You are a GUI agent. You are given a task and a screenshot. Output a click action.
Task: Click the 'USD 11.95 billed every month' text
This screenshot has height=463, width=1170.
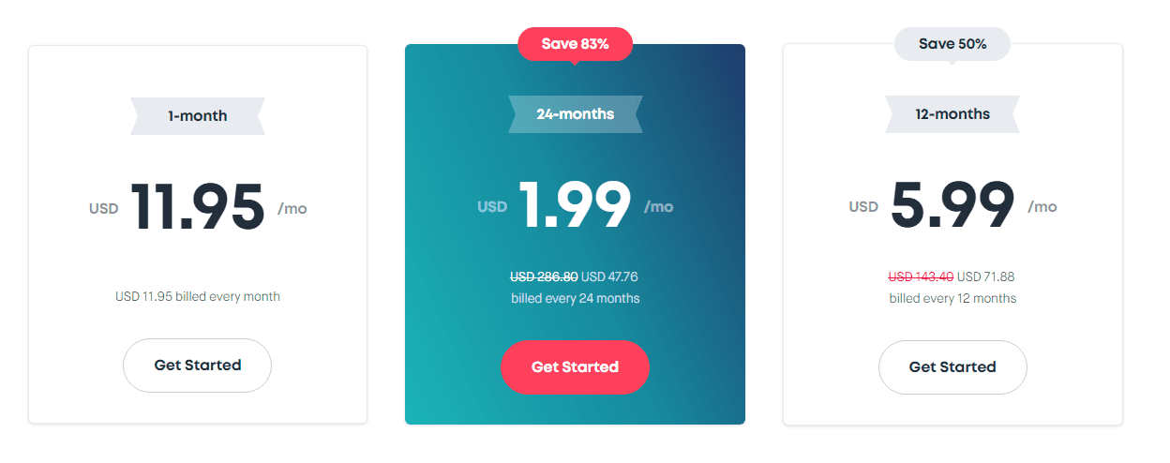[198, 296]
